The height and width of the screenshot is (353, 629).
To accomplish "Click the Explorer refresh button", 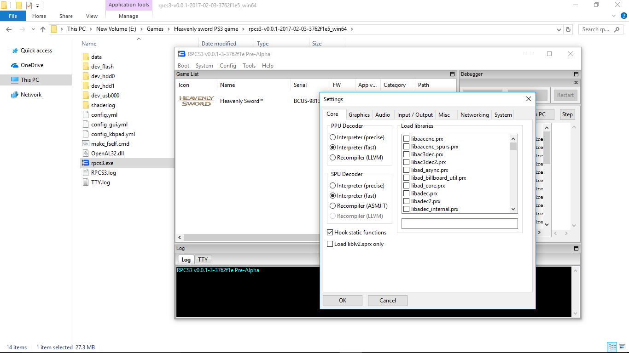I will (568, 29).
